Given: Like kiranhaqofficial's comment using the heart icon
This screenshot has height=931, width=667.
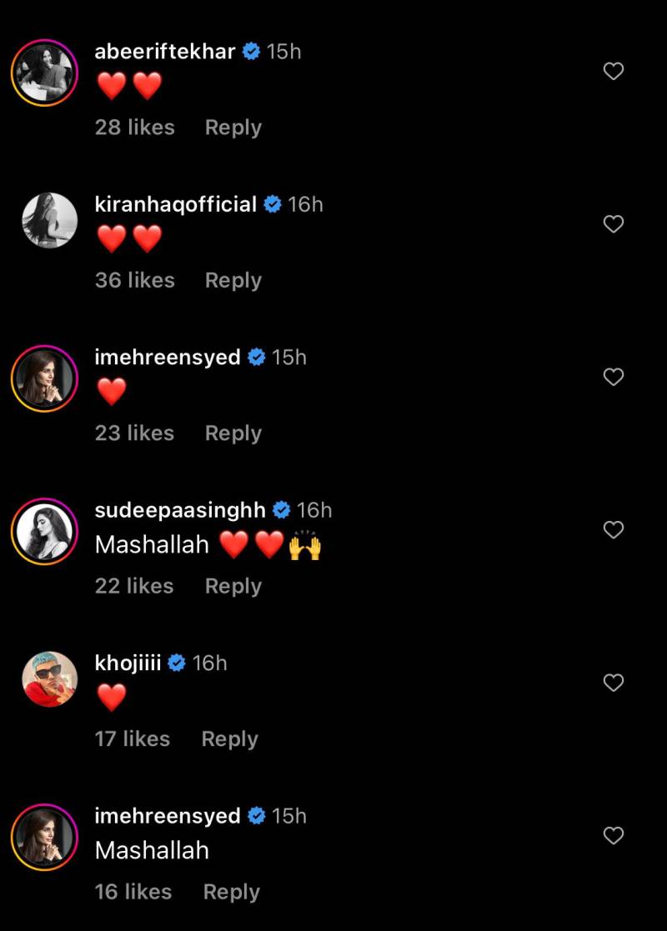Looking at the screenshot, I should click(613, 224).
